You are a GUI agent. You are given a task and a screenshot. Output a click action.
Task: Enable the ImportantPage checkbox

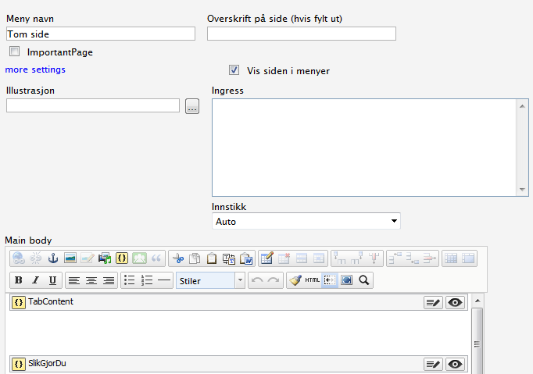[14, 52]
